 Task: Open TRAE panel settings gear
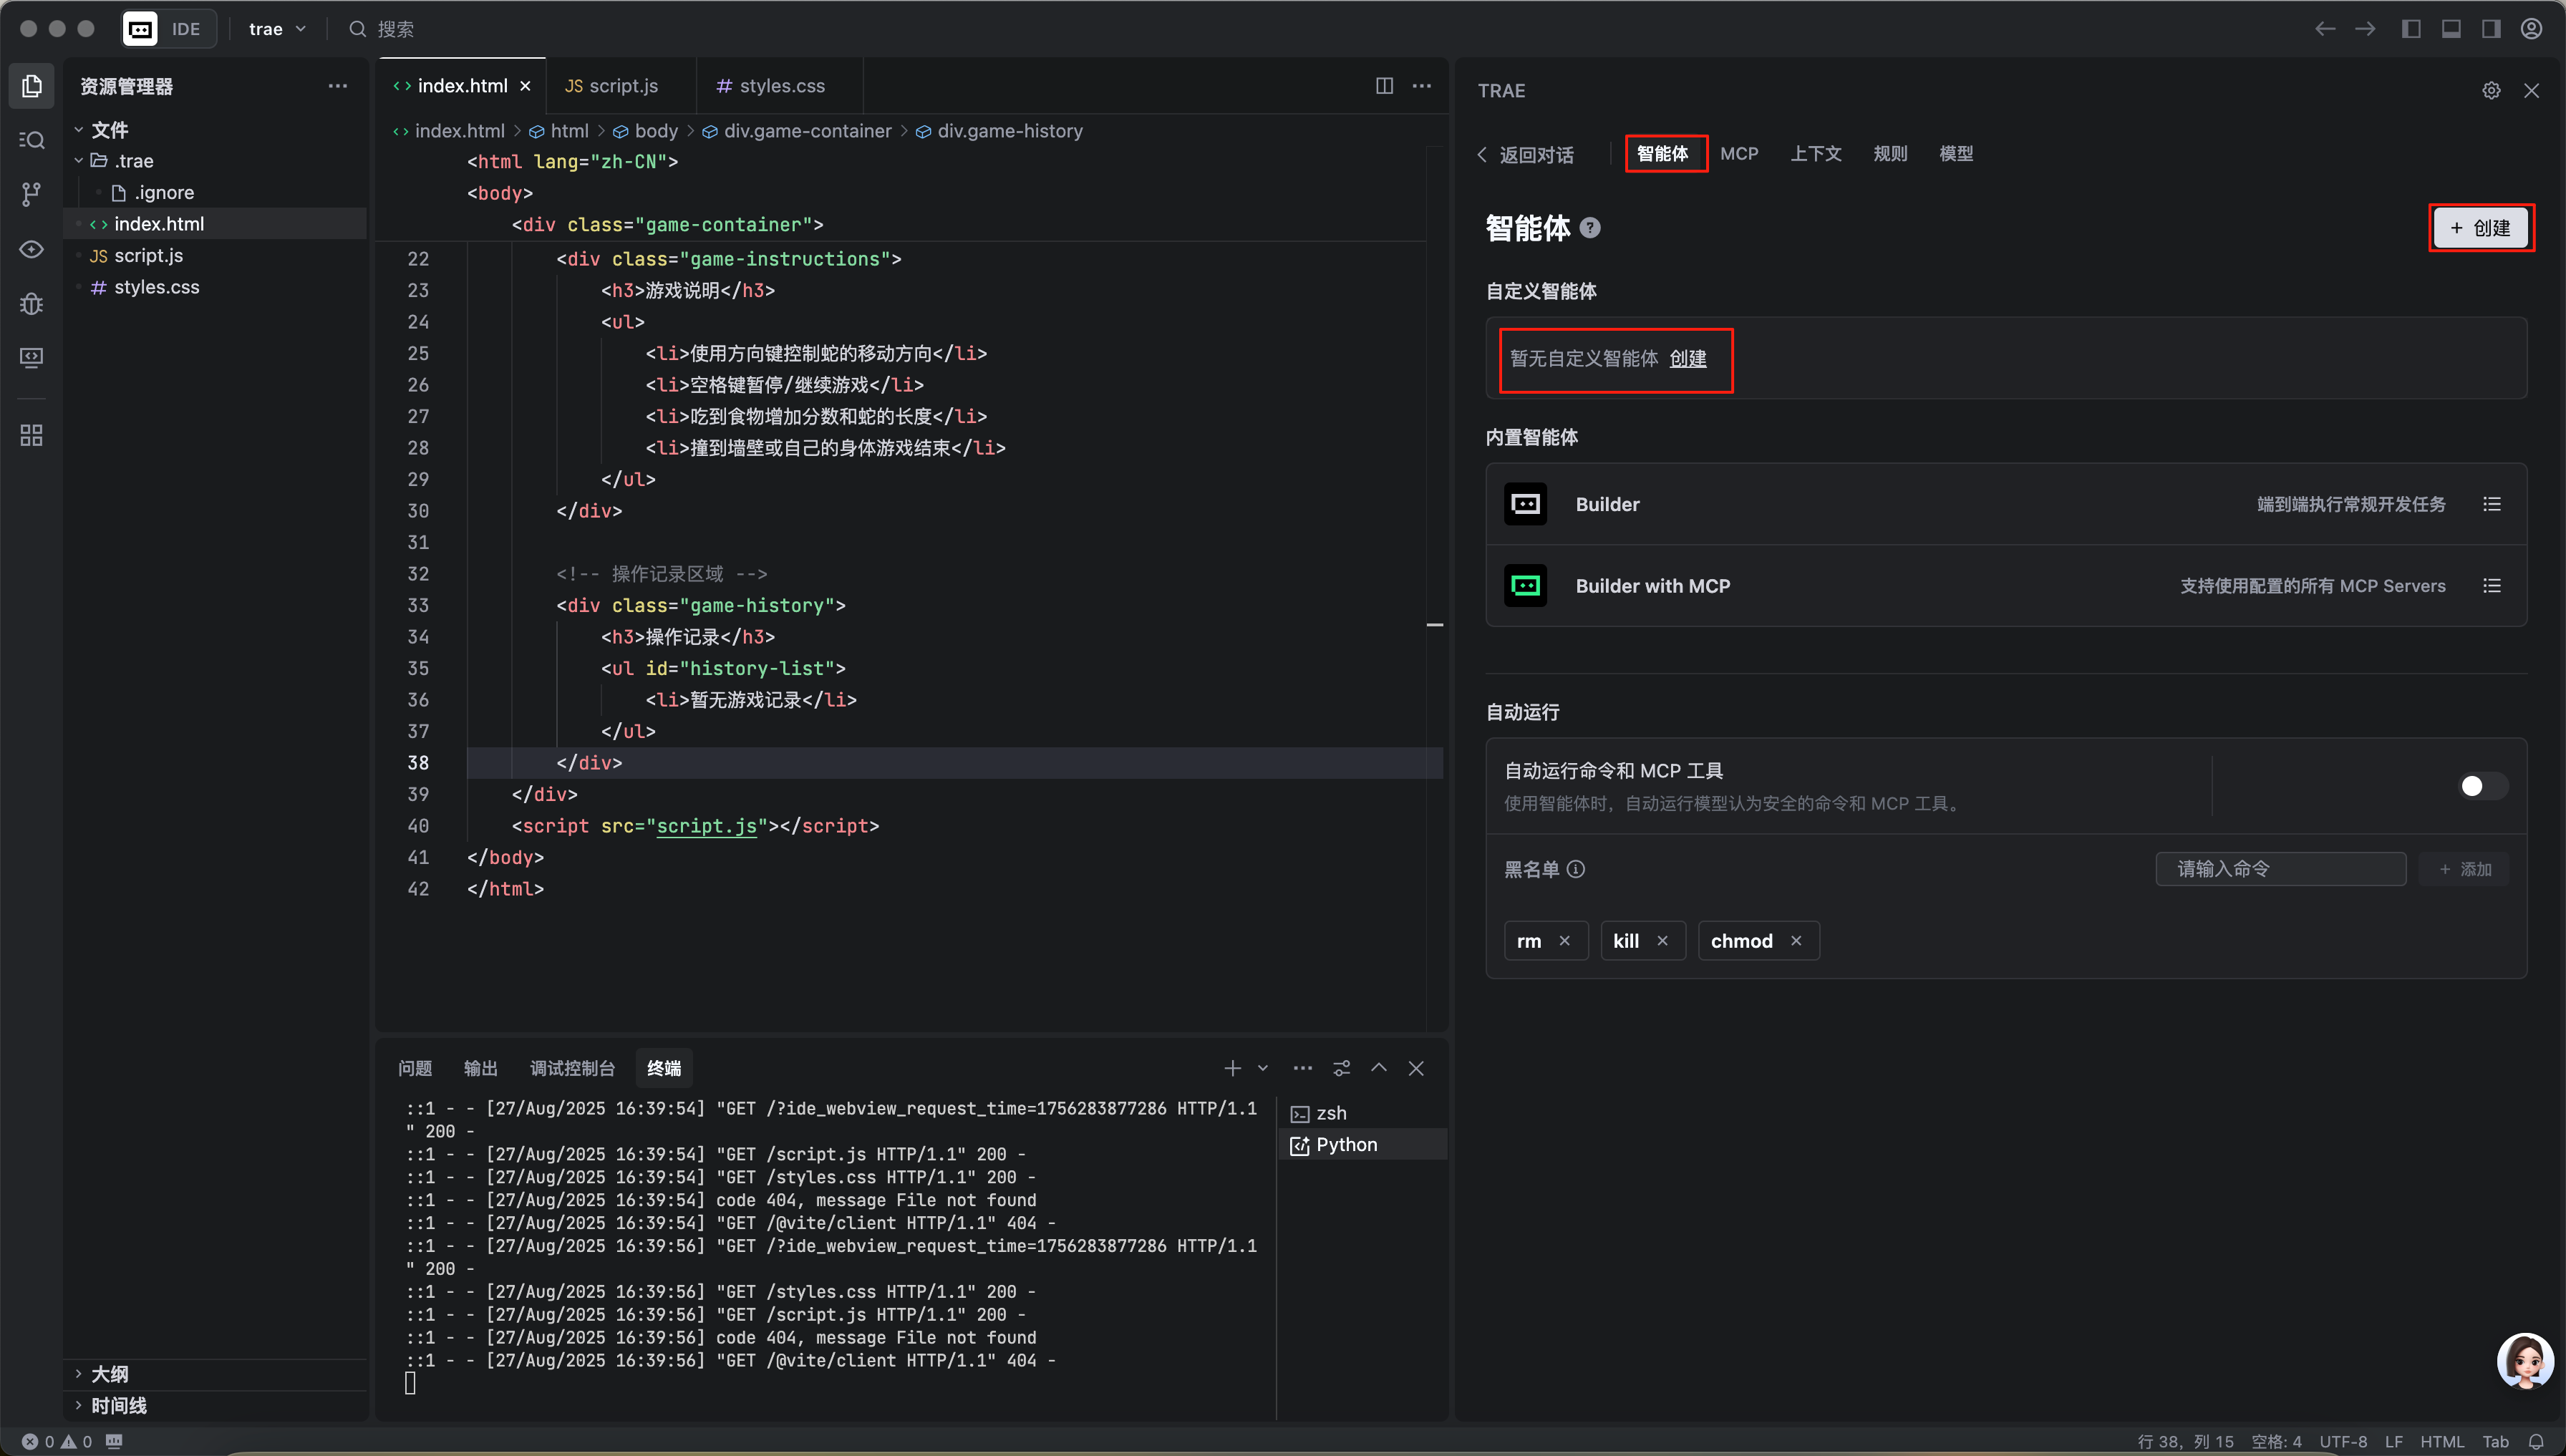(x=2491, y=91)
